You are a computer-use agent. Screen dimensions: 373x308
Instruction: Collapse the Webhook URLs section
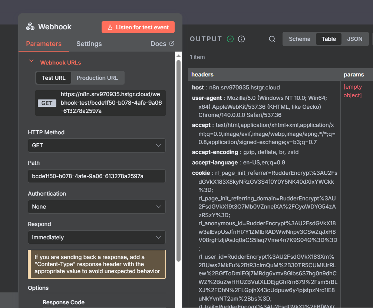click(32, 62)
